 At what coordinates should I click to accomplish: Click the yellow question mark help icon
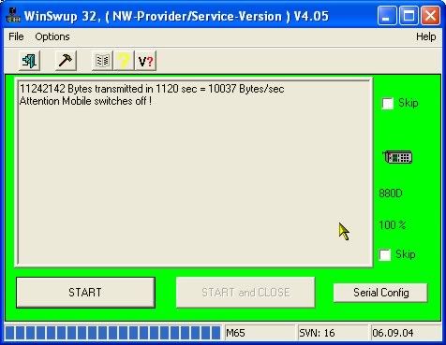coord(124,61)
